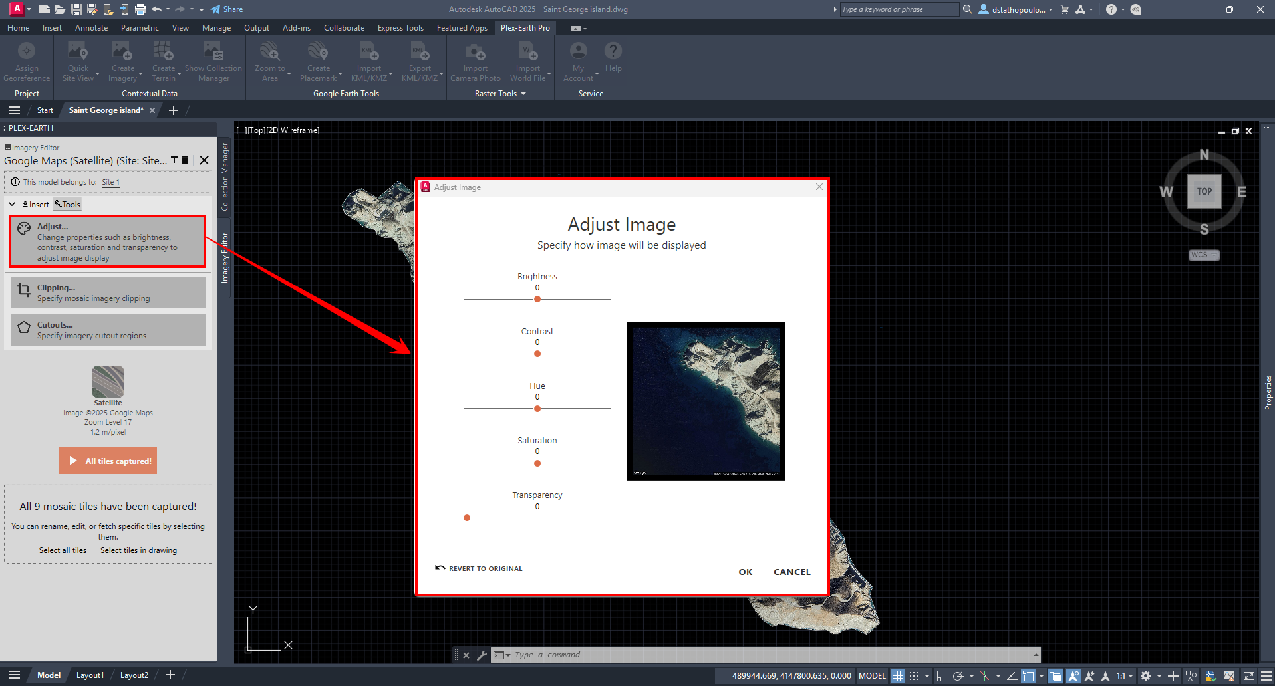The width and height of the screenshot is (1275, 686).
Task: Click CANCEL in Adjust Image dialog
Action: (791, 572)
